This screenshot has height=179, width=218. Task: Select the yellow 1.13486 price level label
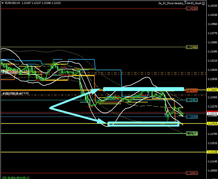pyautogui.click(x=192, y=47)
